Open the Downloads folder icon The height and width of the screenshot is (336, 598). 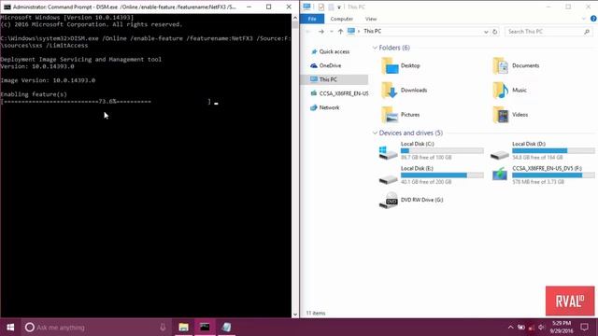[390, 91]
